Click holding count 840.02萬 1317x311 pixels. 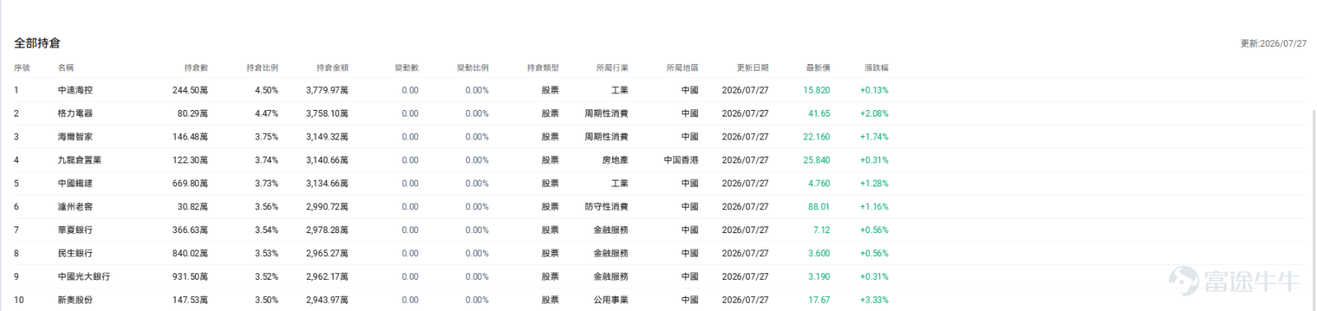190,254
